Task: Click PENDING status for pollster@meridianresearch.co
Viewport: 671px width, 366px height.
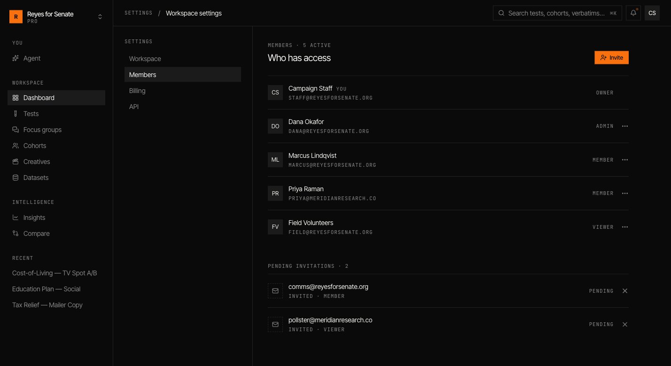Action: tap(601, 324)
